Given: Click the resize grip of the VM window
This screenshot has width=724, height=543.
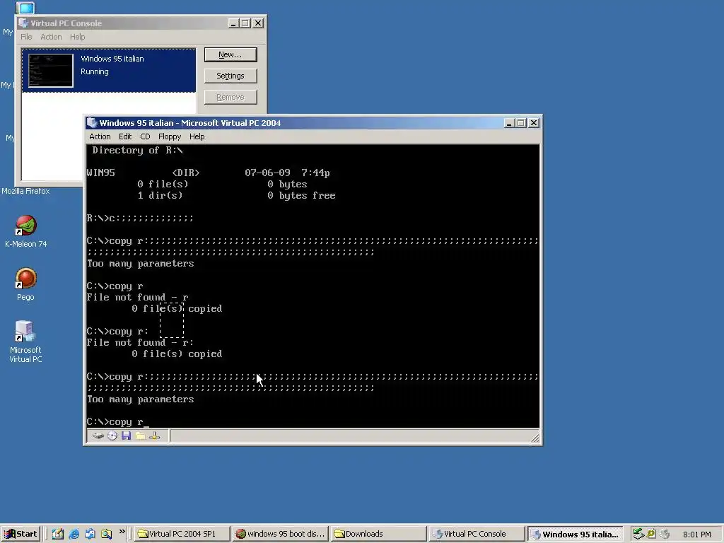Looking at the screenshot, I should click(535, 438).
